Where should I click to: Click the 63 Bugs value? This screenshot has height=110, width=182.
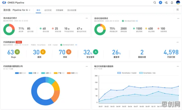10,52
